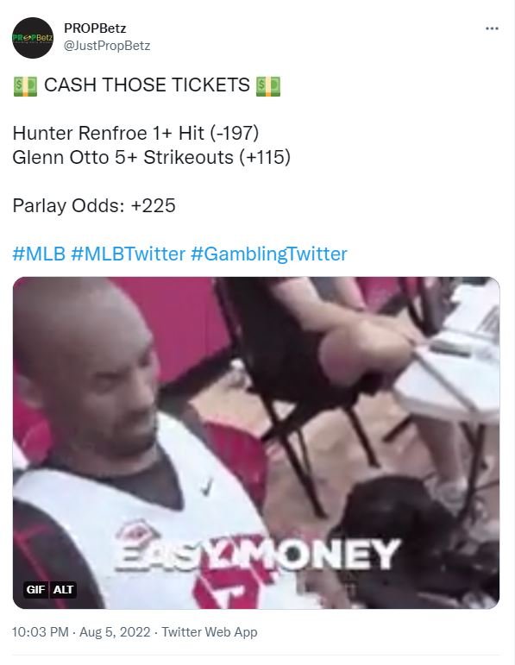This screenshot has height=665, width=515.
Task: Click the money emoji before CASH
Action: point(26,85)
